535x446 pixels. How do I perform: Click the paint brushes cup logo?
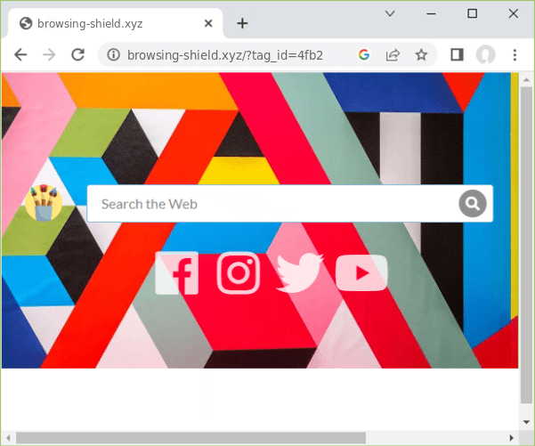[x=43, y=203]
